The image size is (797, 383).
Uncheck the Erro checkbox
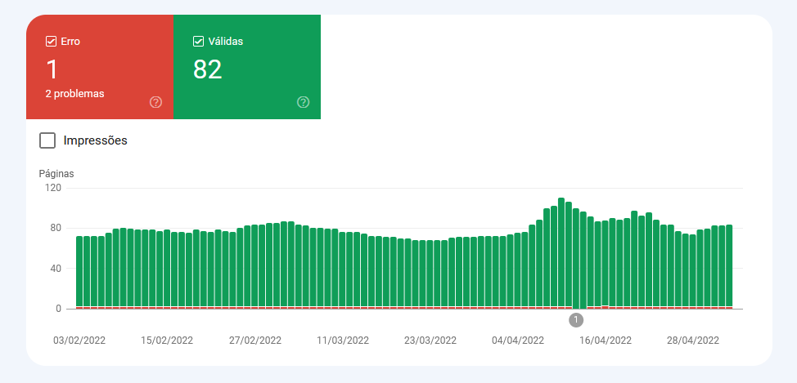pos(51,41)
